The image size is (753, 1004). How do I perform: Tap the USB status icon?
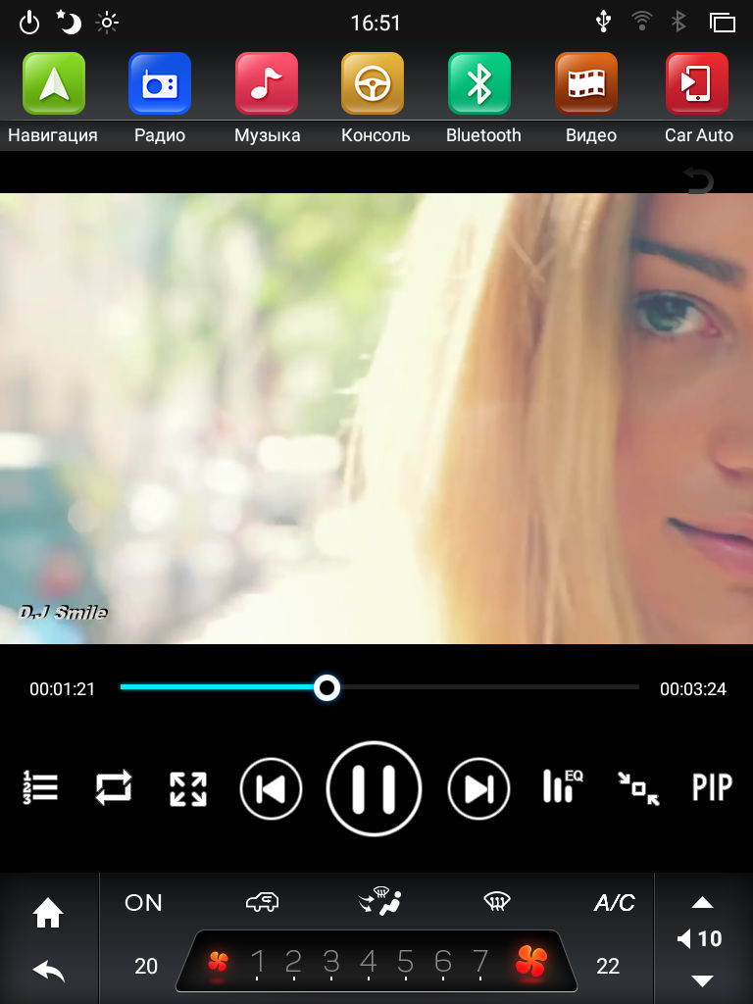pos(603,22)
